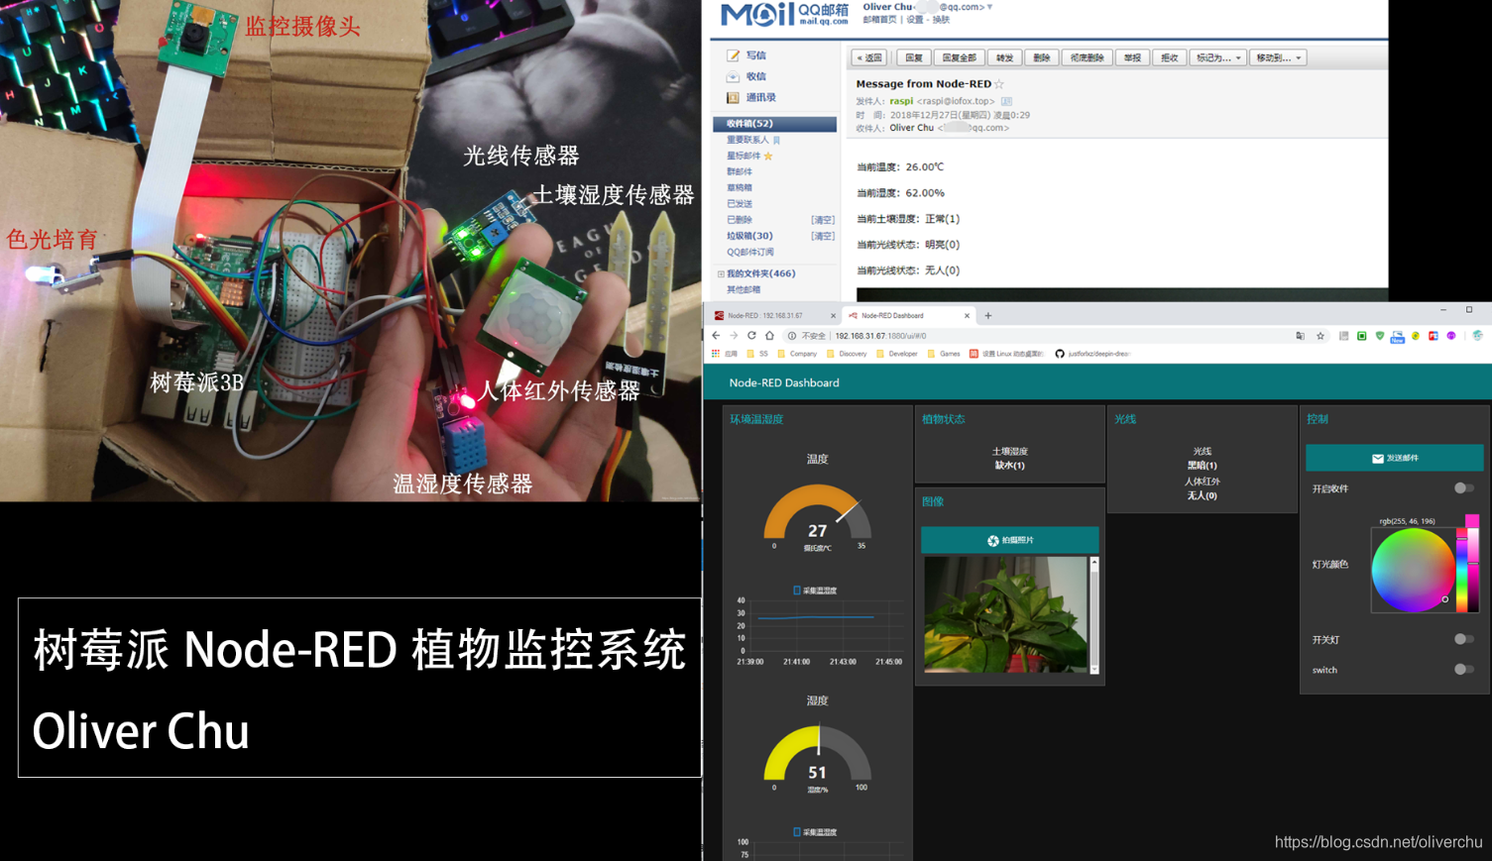Click the green square extension icon
The height and width of the screenshot is (861, 1492).
pos(1361,336)
